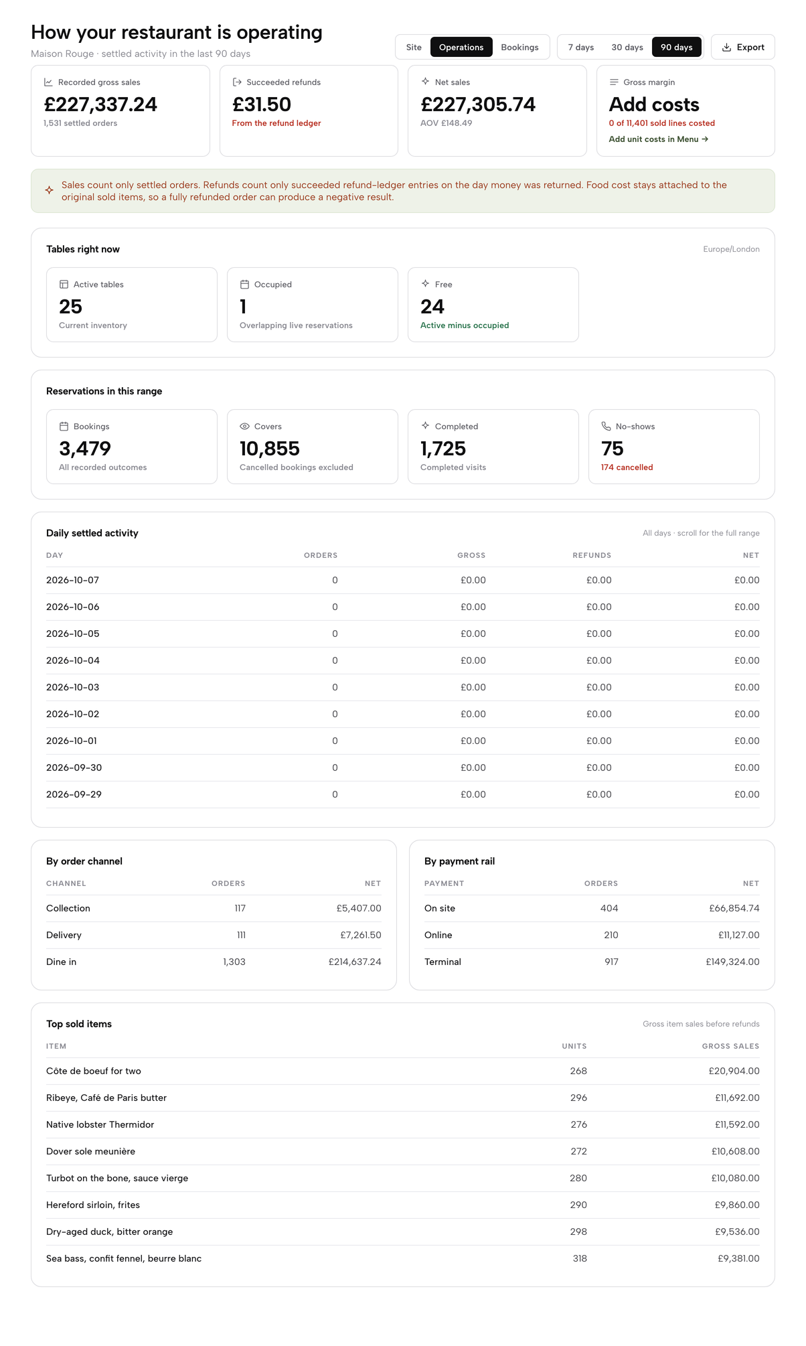Click the Add costs heading
This screenshot has width=806, height=1346.
(x=654, y=104)
